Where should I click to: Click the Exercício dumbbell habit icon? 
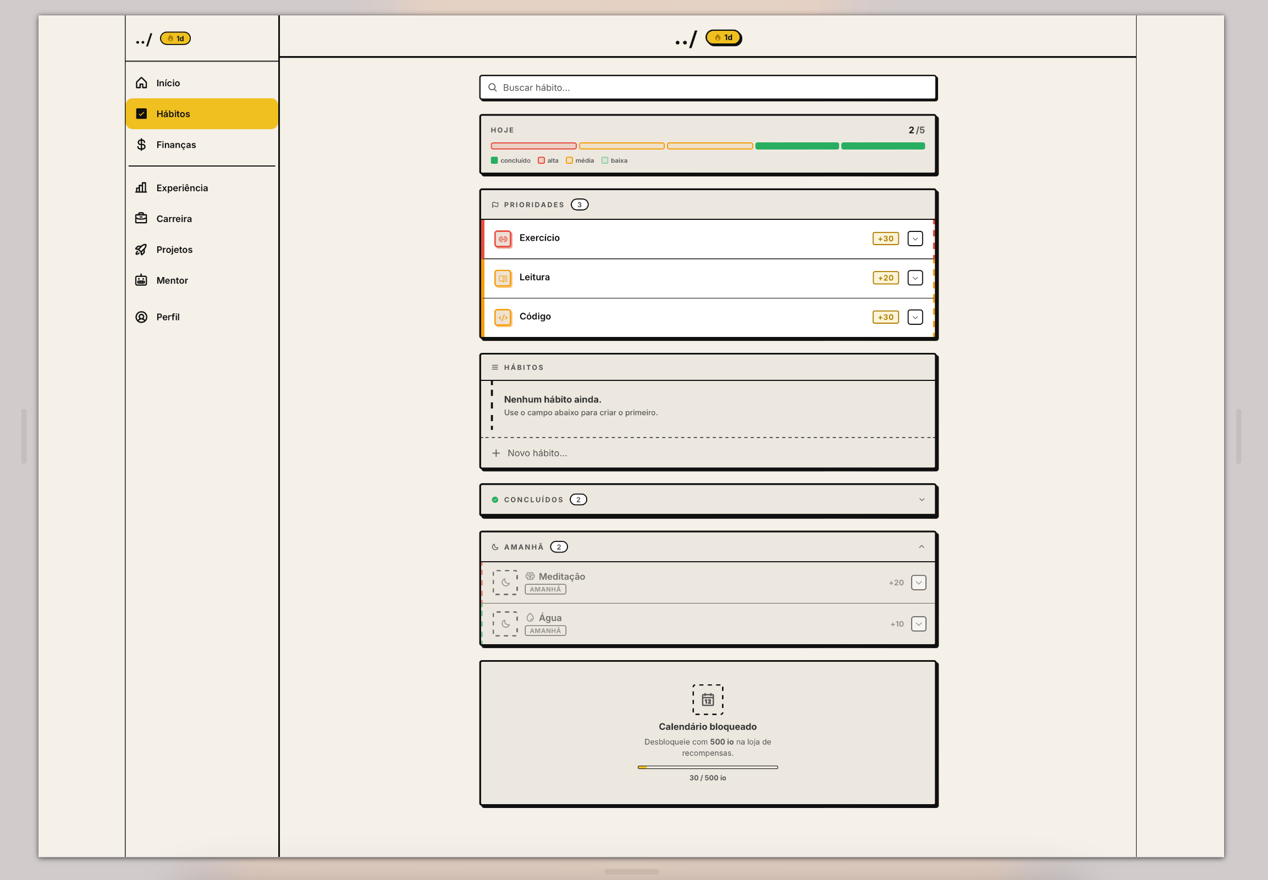click(503, 239)
